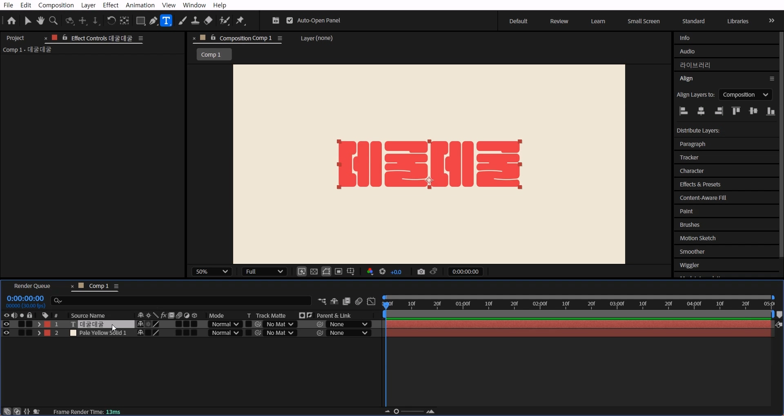
Task: Toggle hide shy layers in timeline
Action: (x=334, y=301)
